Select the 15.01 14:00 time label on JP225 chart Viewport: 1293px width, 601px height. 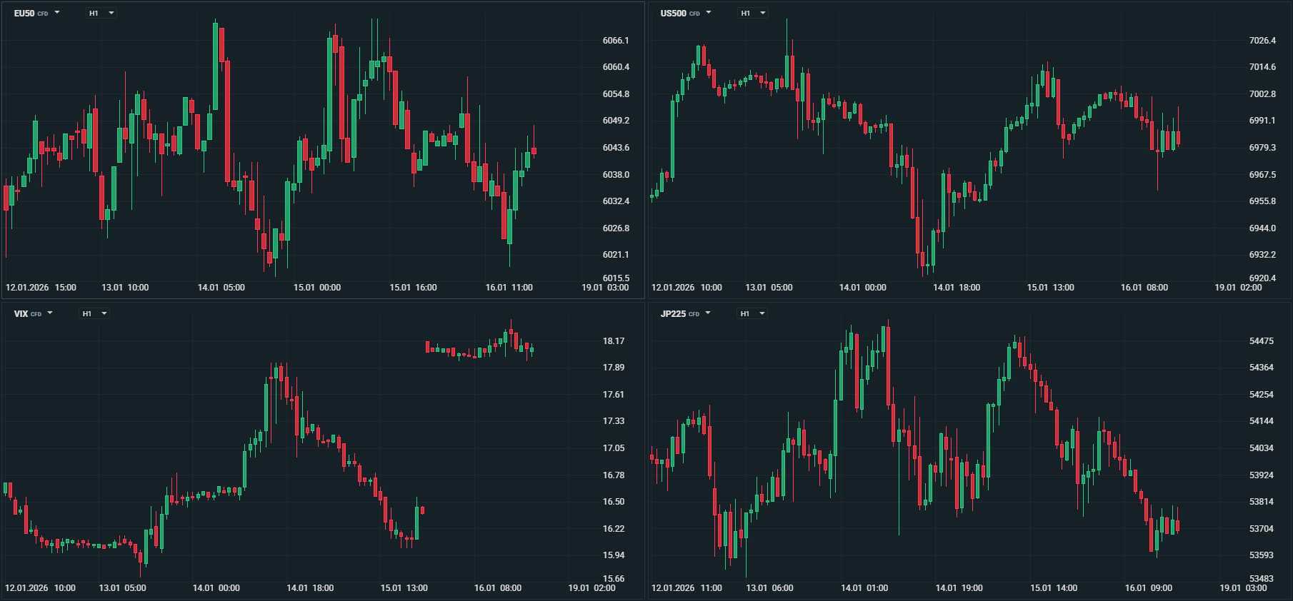pos(1054,588)
